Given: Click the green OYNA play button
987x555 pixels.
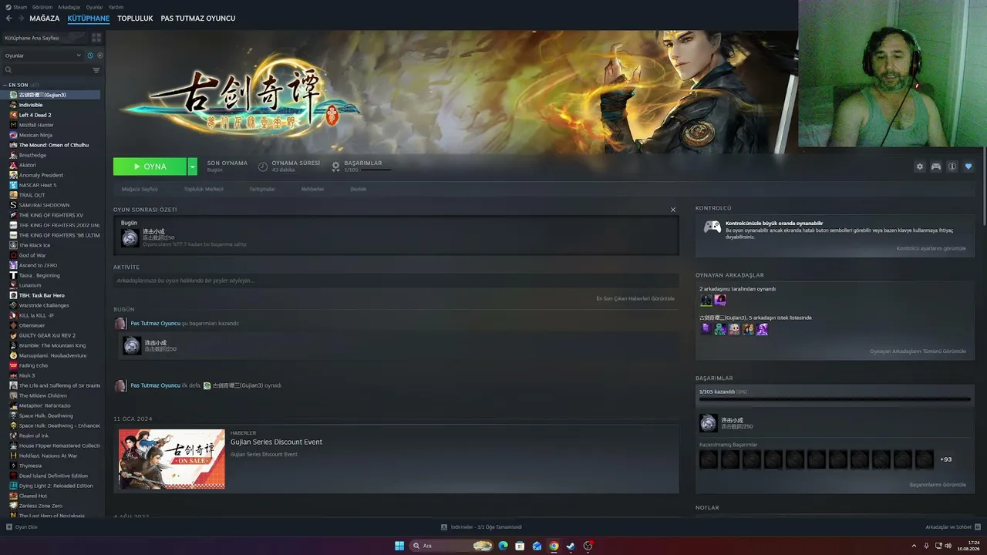Looking at the screenshot, I should click(150, 166).
